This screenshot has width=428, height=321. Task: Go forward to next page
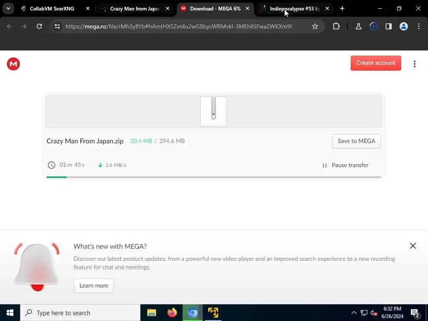[x=24, y=26]
